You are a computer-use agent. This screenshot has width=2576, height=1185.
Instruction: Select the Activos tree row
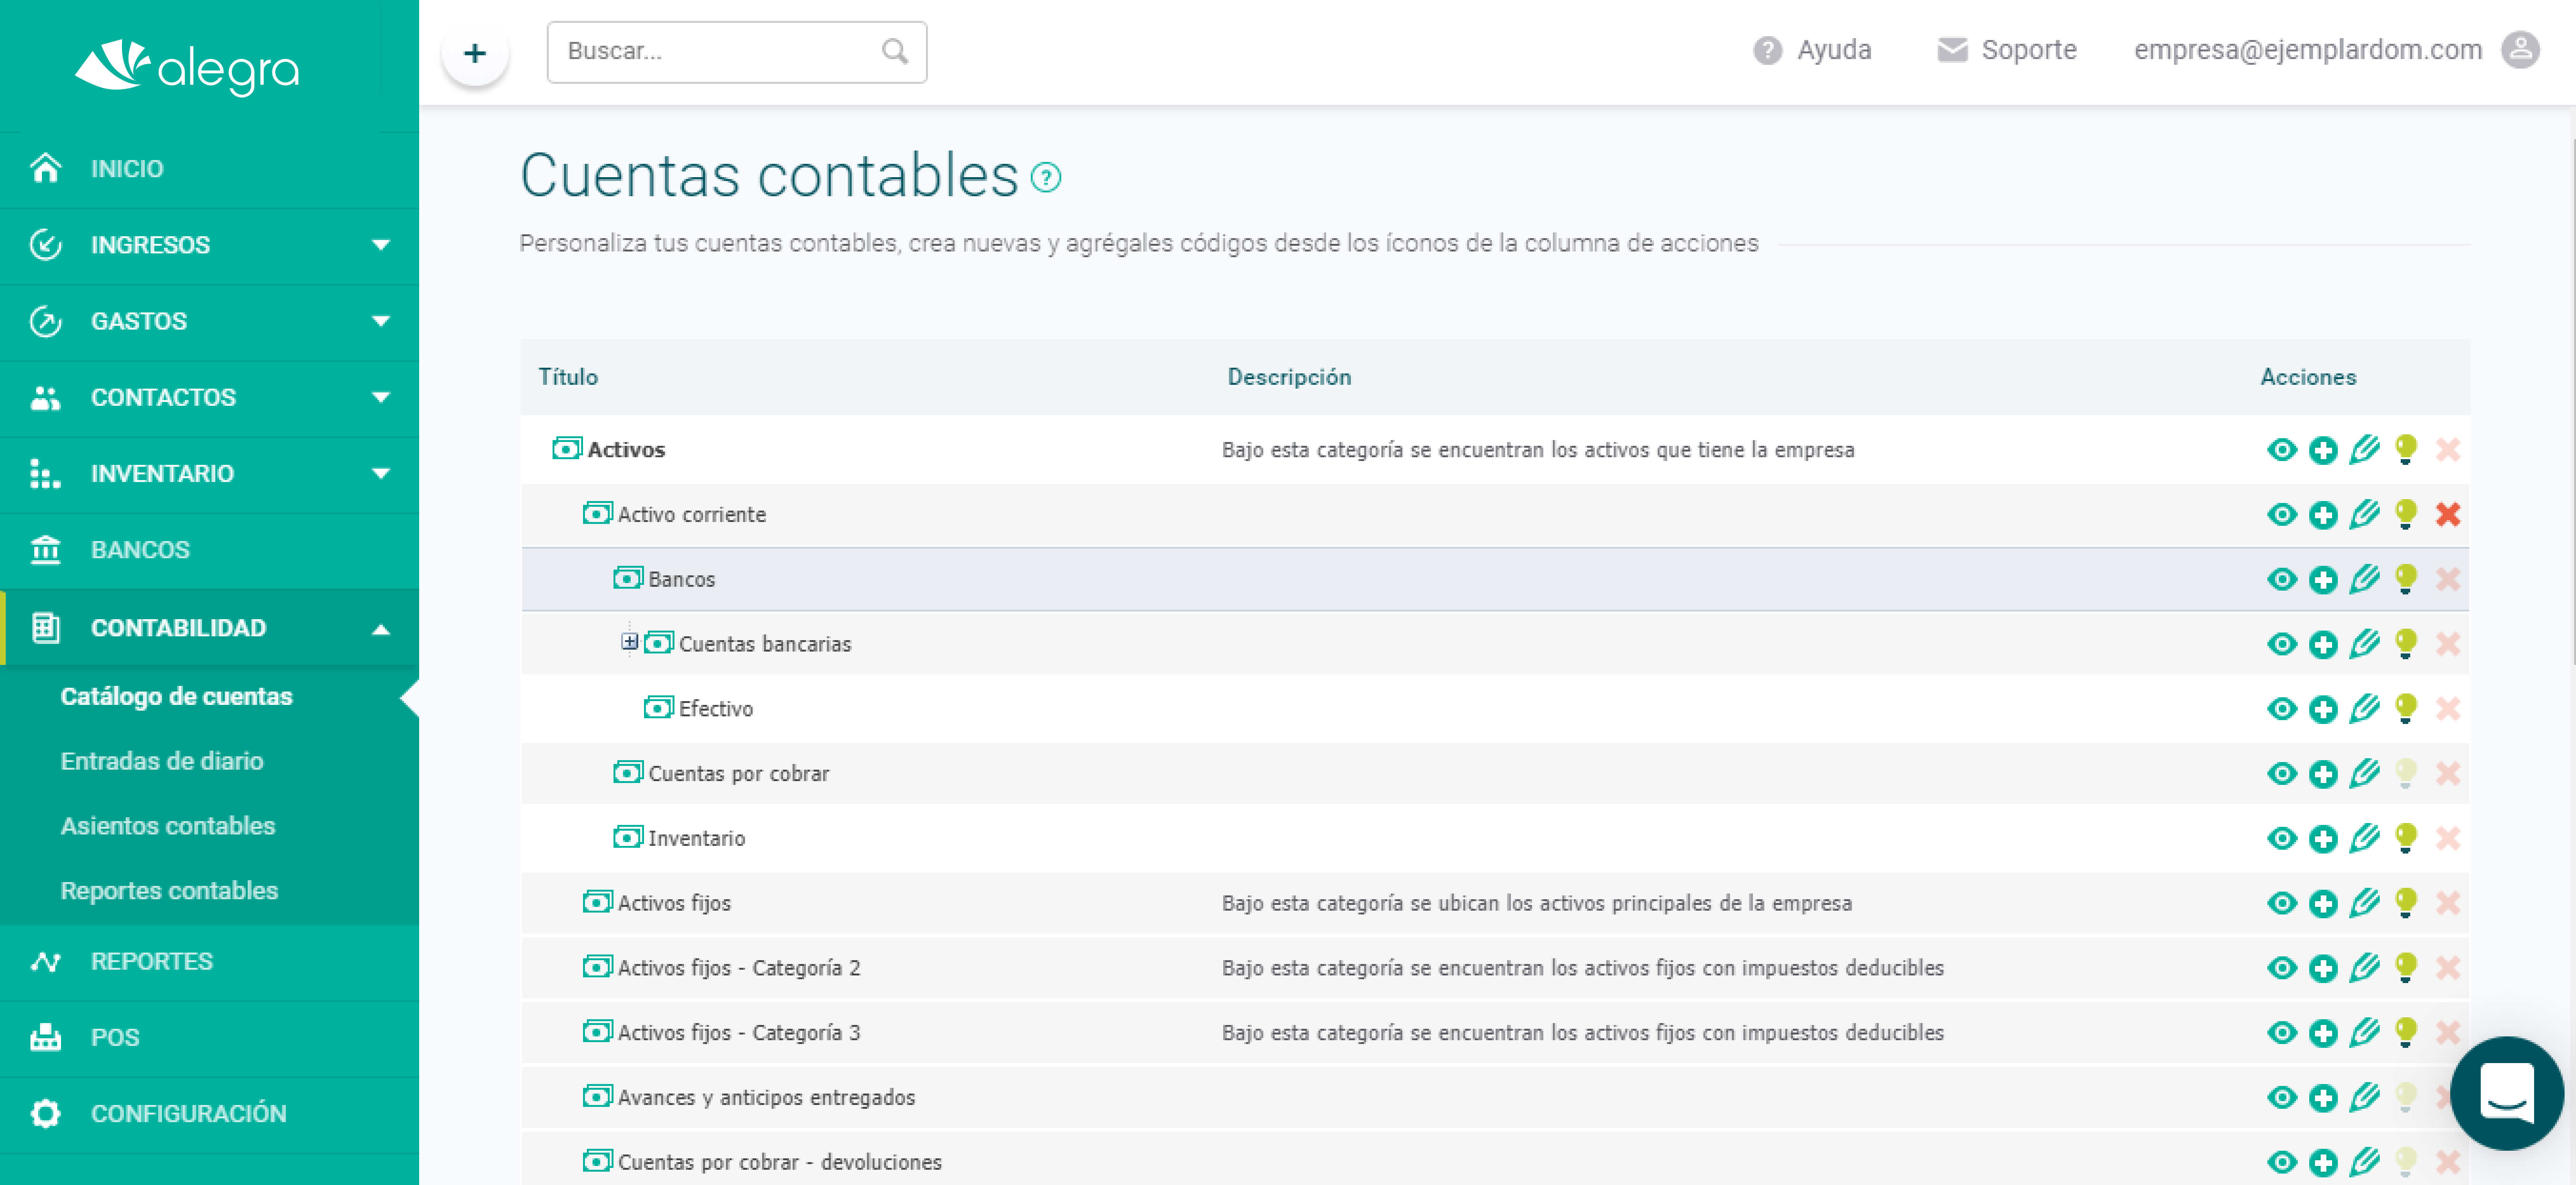[x=1495, y=450]
